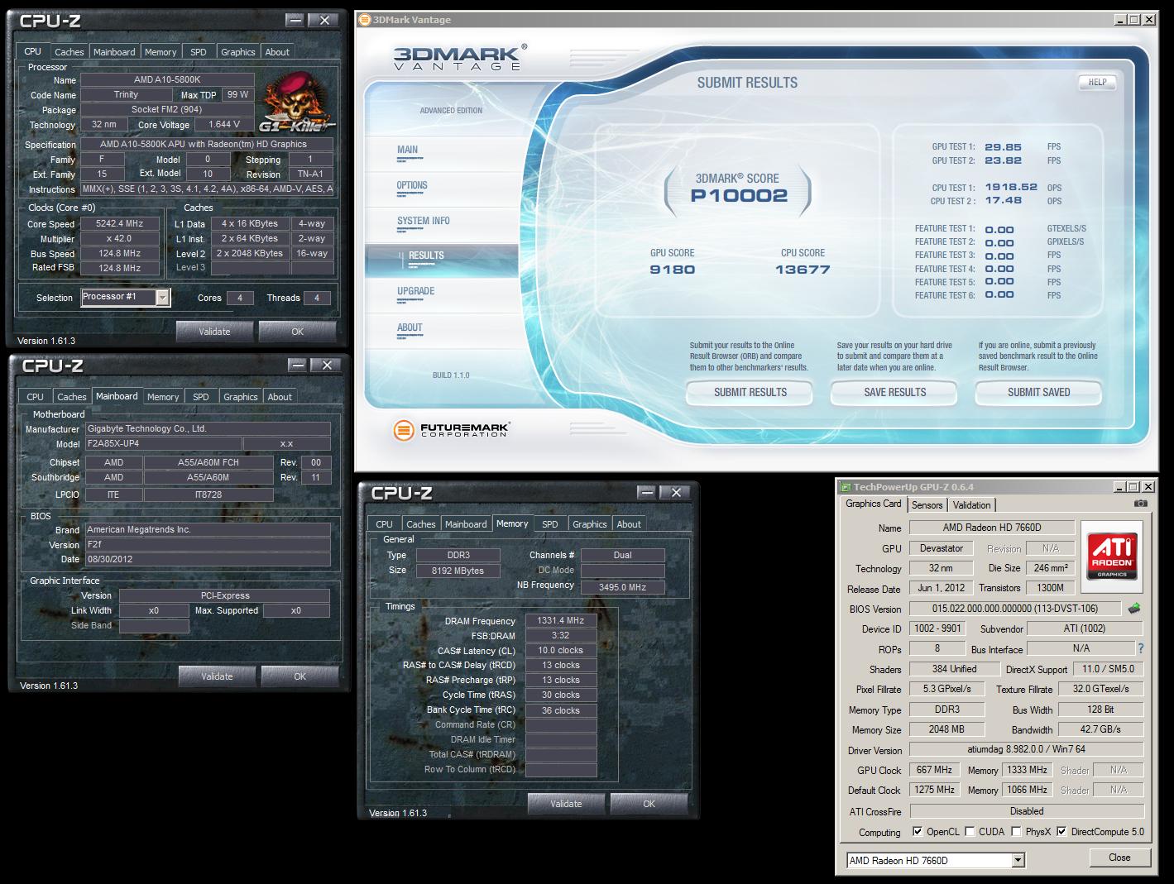Screen dimensions: 1174x884
Task: Enable the CUDA checkbox
Action: coord(970,832)
